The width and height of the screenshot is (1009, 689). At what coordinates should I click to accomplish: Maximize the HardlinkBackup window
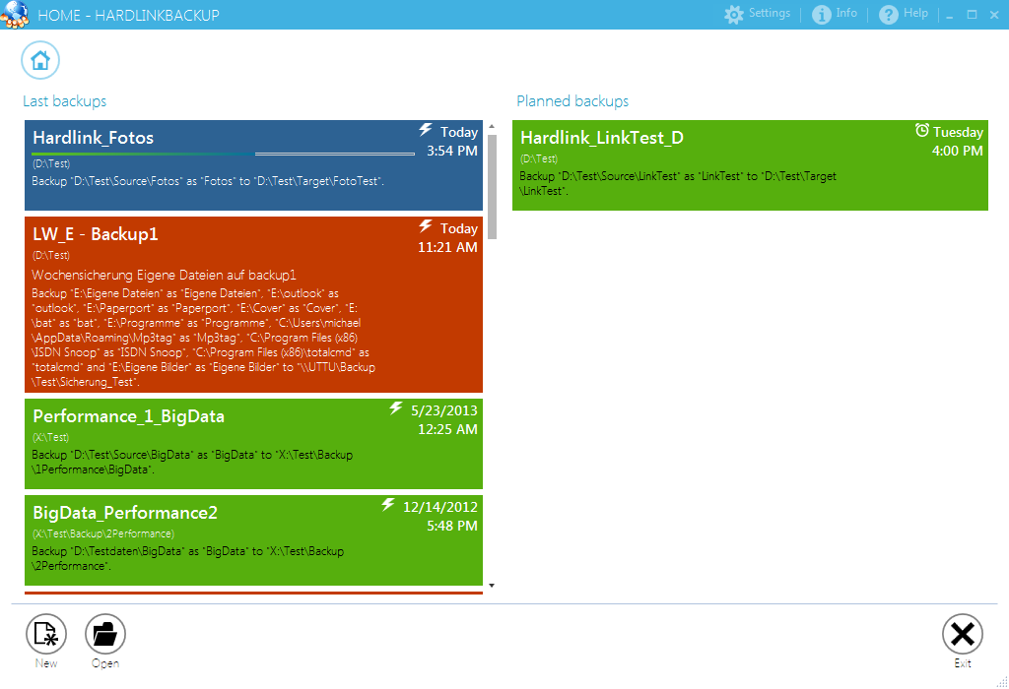tap(972, 15)
